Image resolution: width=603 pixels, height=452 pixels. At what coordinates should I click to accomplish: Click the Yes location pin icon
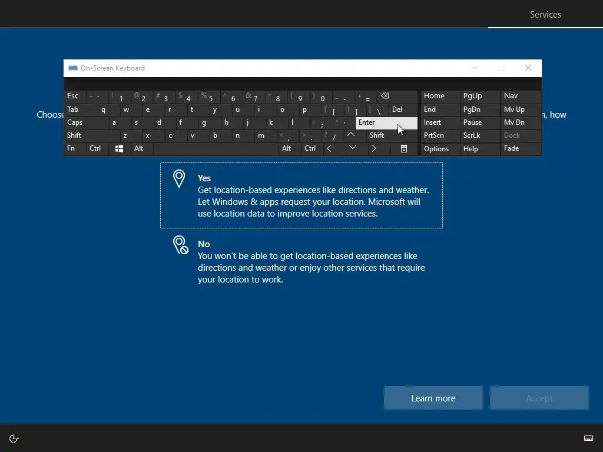click(179, 179)
